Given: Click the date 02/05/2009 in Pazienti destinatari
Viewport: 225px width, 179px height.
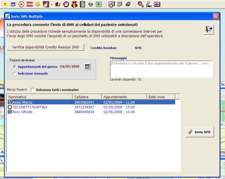Looking at the screenshot, I should tap(70, 66).
